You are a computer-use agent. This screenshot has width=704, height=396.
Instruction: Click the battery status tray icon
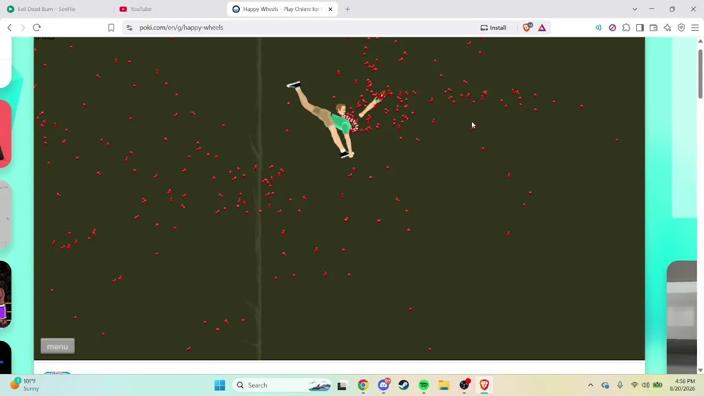tap(658, 385)
